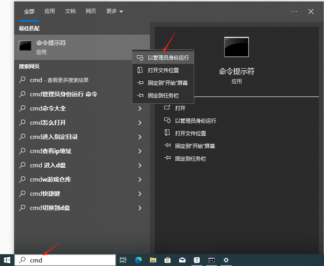Click the cmd - 查看更多搜索结果 web result
The image size is (324, 266).
point(59,80)
